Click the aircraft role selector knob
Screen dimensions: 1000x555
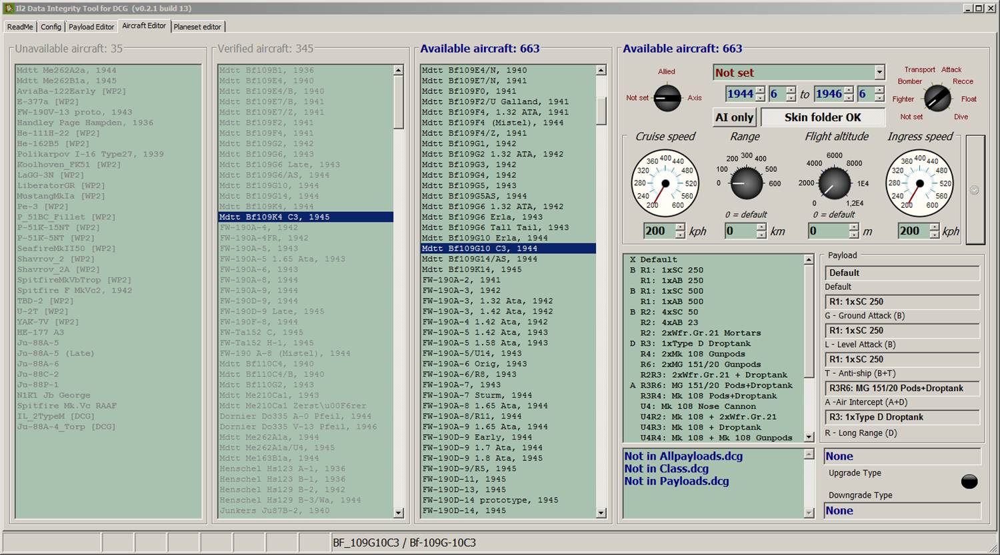(x=937, y=99)
